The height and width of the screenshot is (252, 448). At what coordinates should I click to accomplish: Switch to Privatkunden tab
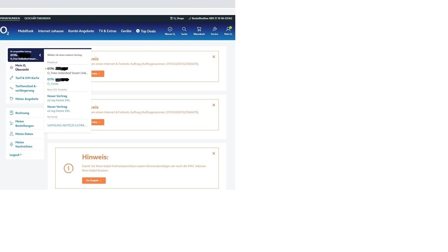pos(10,18)
